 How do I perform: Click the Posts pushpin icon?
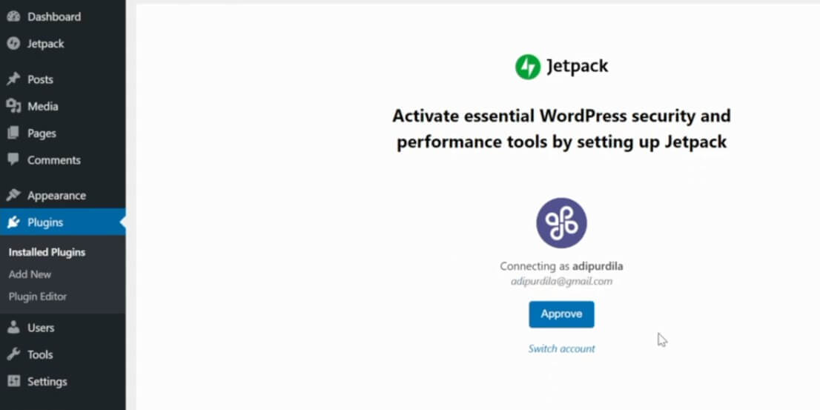[13, 79]
